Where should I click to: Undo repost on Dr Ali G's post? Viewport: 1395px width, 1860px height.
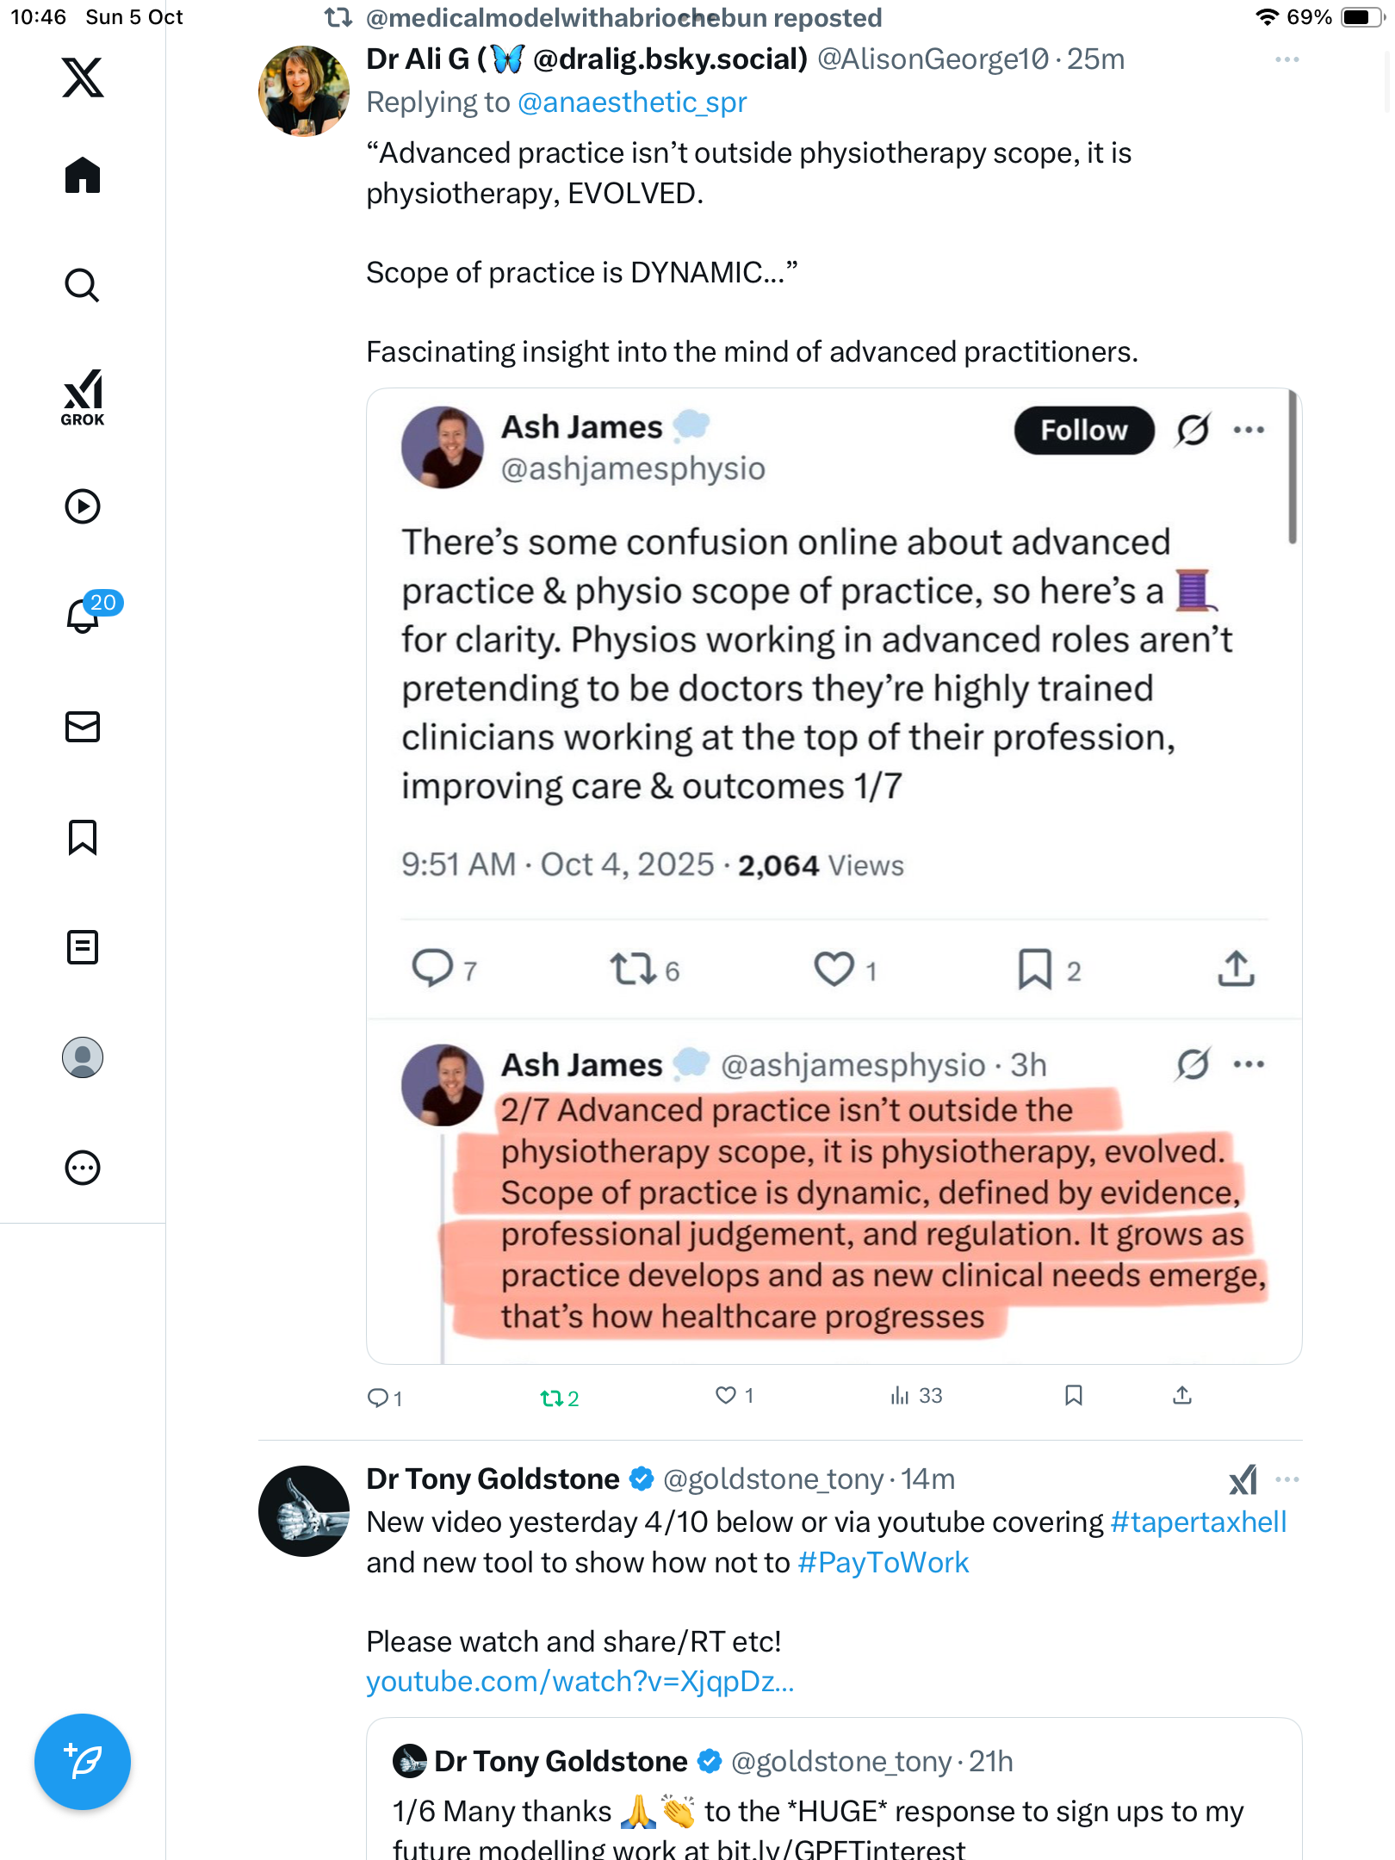click(x=558, y=1398)
